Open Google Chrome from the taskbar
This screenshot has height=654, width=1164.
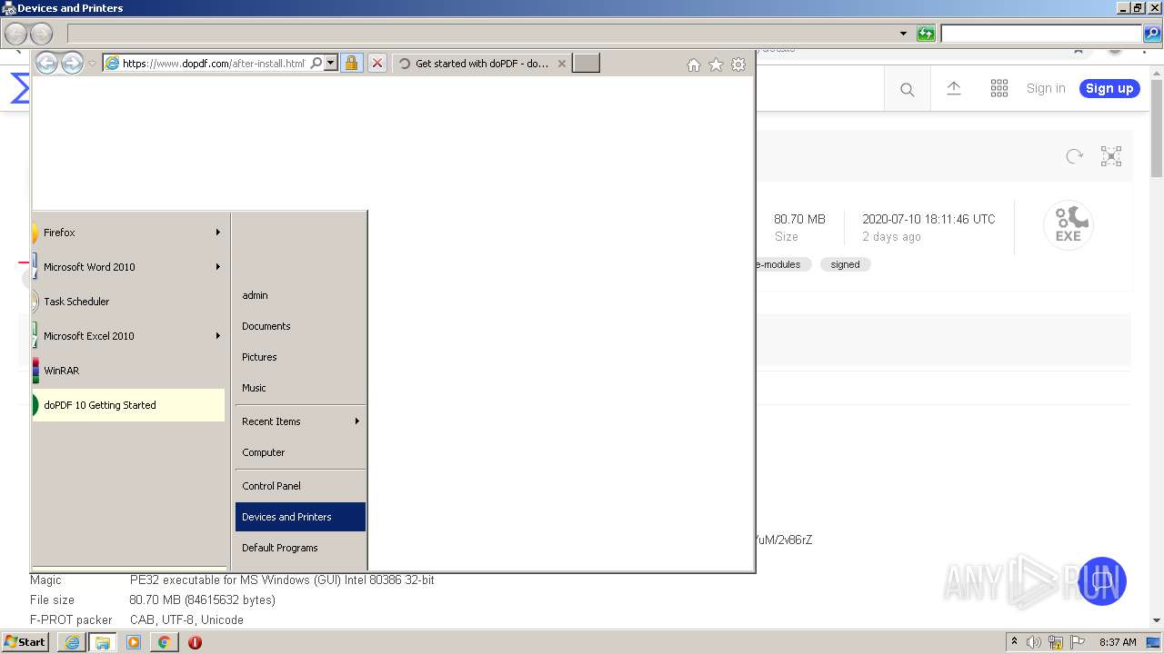click(164, 642)
